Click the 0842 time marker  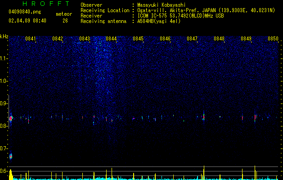[58, 39]
